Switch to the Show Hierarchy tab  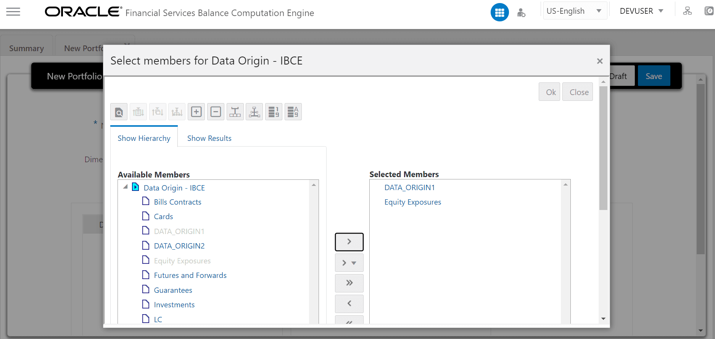click(x=144, y=138)
